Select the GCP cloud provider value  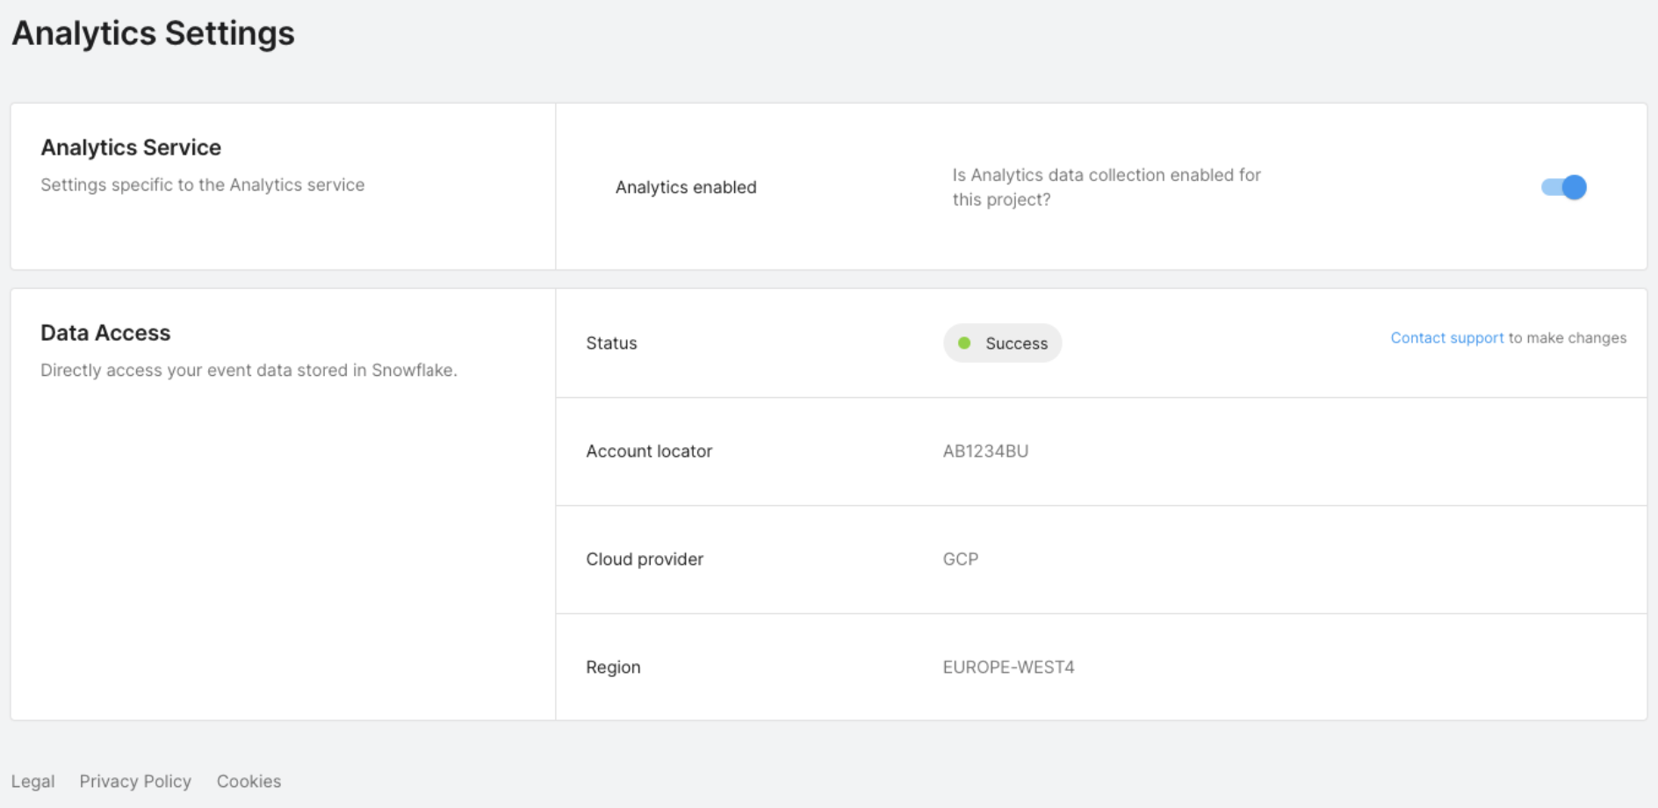coord(960,559)
